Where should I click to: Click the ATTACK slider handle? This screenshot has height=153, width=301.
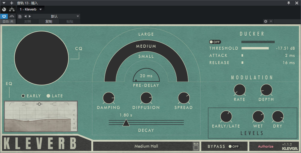[x=242, y=55]
